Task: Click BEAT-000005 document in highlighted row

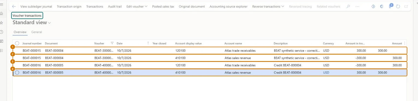Action: coord(54,72)
